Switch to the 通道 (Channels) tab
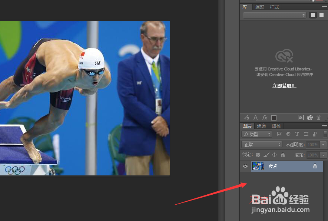 pyautogui.click(x=261, y=126)
